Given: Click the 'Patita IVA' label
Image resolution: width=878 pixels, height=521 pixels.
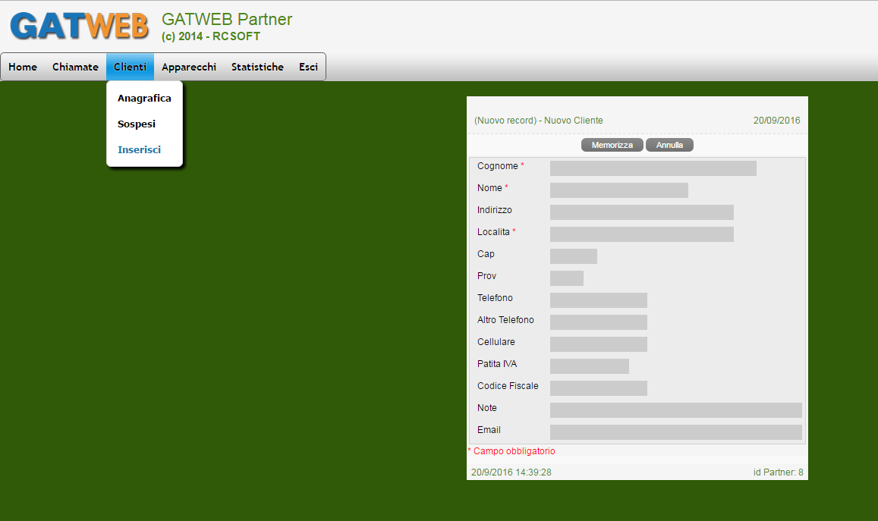Looking at the screenshot, I should coord(497,364).
